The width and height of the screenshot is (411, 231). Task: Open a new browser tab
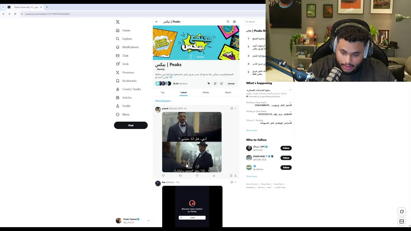pyautogui.click(x=47, y=7)
